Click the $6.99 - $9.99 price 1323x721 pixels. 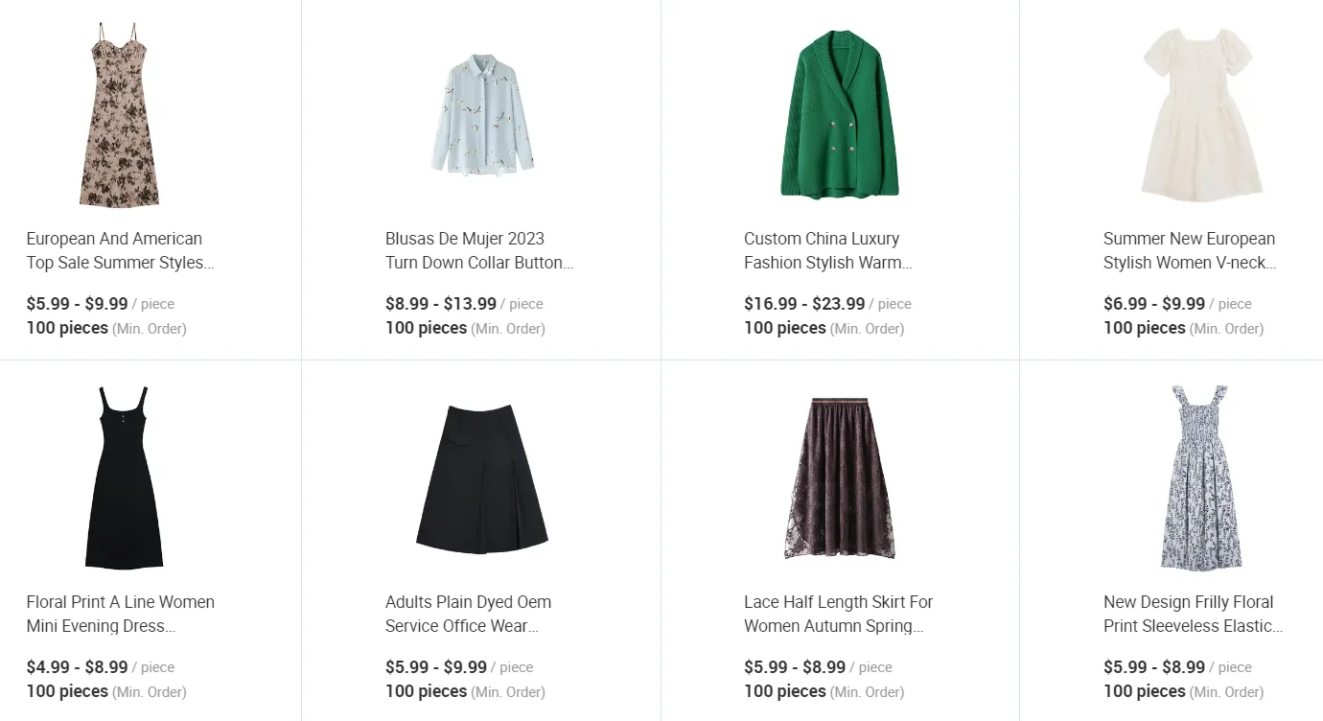[1154, 304]
